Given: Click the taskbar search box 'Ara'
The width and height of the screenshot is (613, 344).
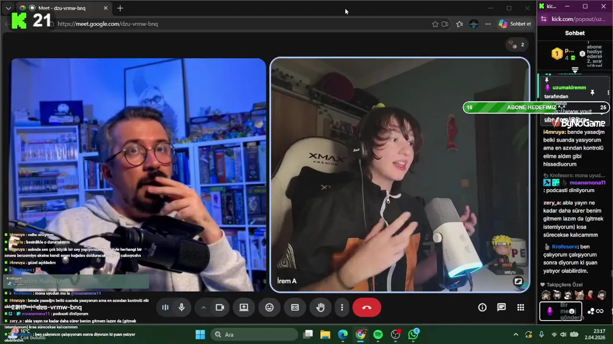Looking at the screenshot, I should (x=254, y=334).
